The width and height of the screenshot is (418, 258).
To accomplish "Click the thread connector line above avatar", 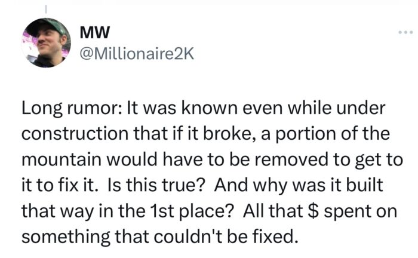I will [46, 10].
